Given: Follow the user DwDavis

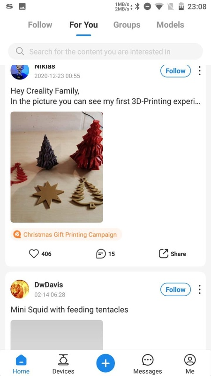Looking at the screenshot, I should (175, 290).
